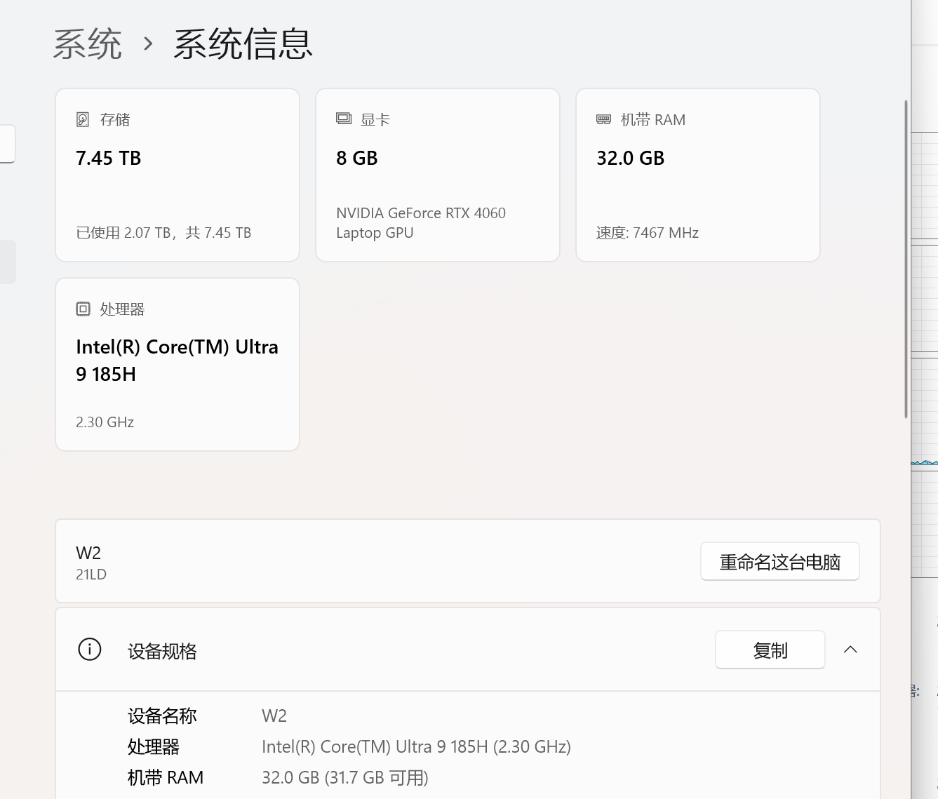Click the 设备规格 section header label
The image size is (938, 799).
click(x=162, y=651)
